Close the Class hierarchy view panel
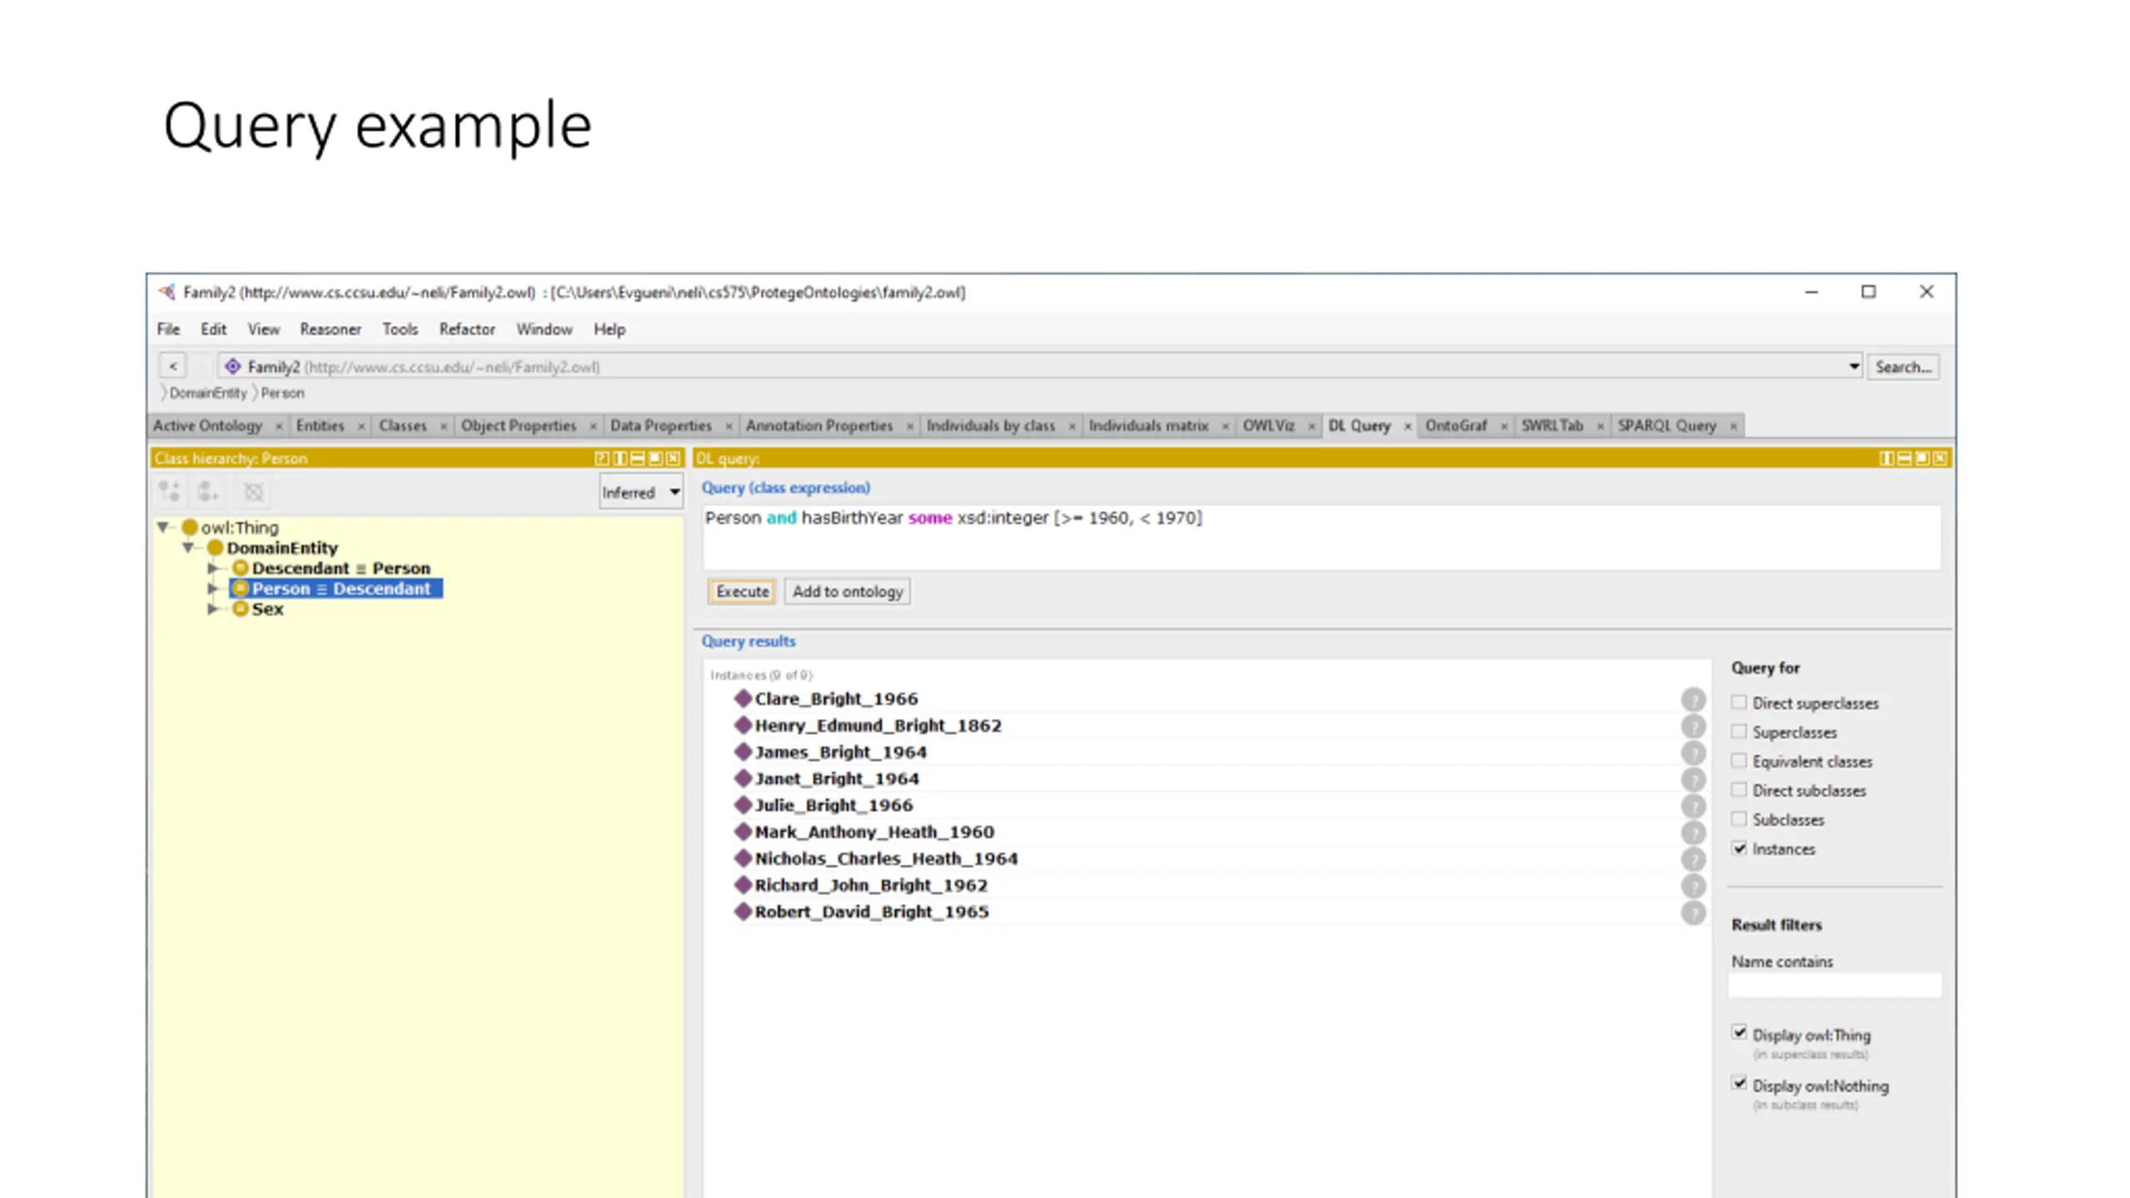2130x1198 pixels. pos(673,458)
